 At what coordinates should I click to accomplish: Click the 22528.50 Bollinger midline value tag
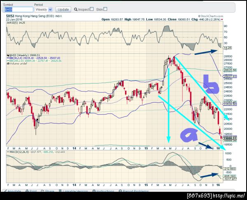[230, 104]
